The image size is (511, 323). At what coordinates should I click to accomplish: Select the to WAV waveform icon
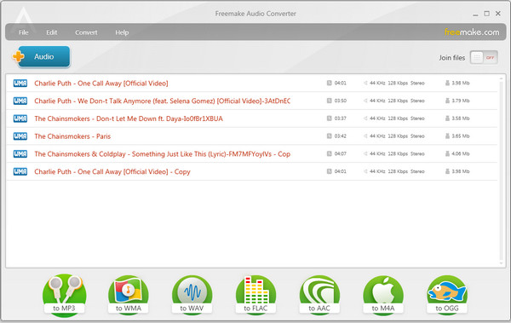(x=192, y=295)
